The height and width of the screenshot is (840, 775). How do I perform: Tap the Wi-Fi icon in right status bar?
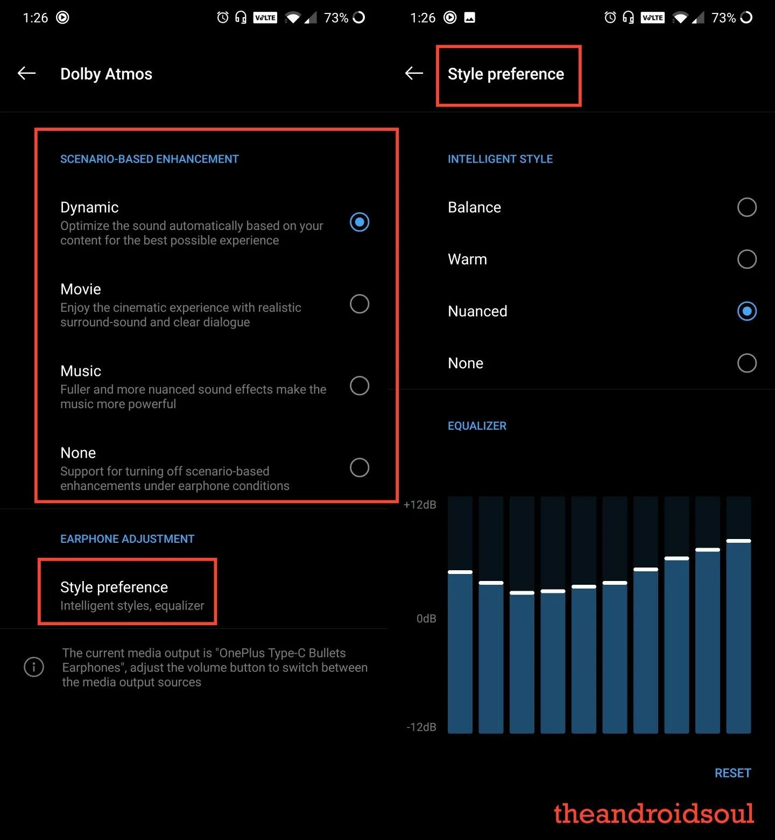point(680,18)
